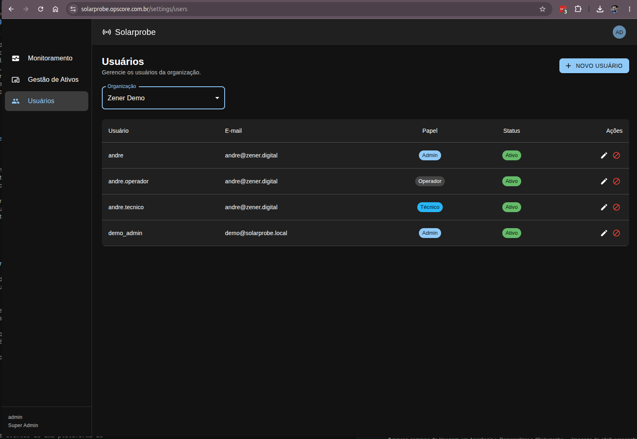Viewport: 637px width, 439px height.
Task: Open the browser extensions puzzle icon
Action: 578,9
